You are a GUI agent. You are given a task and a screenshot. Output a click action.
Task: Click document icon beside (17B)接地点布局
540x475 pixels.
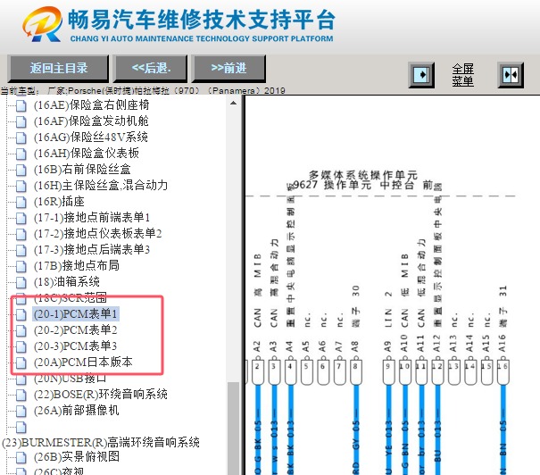click(x=21, y=266)
